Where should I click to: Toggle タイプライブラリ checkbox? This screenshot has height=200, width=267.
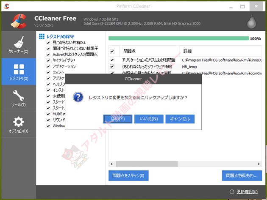point(48,60)
